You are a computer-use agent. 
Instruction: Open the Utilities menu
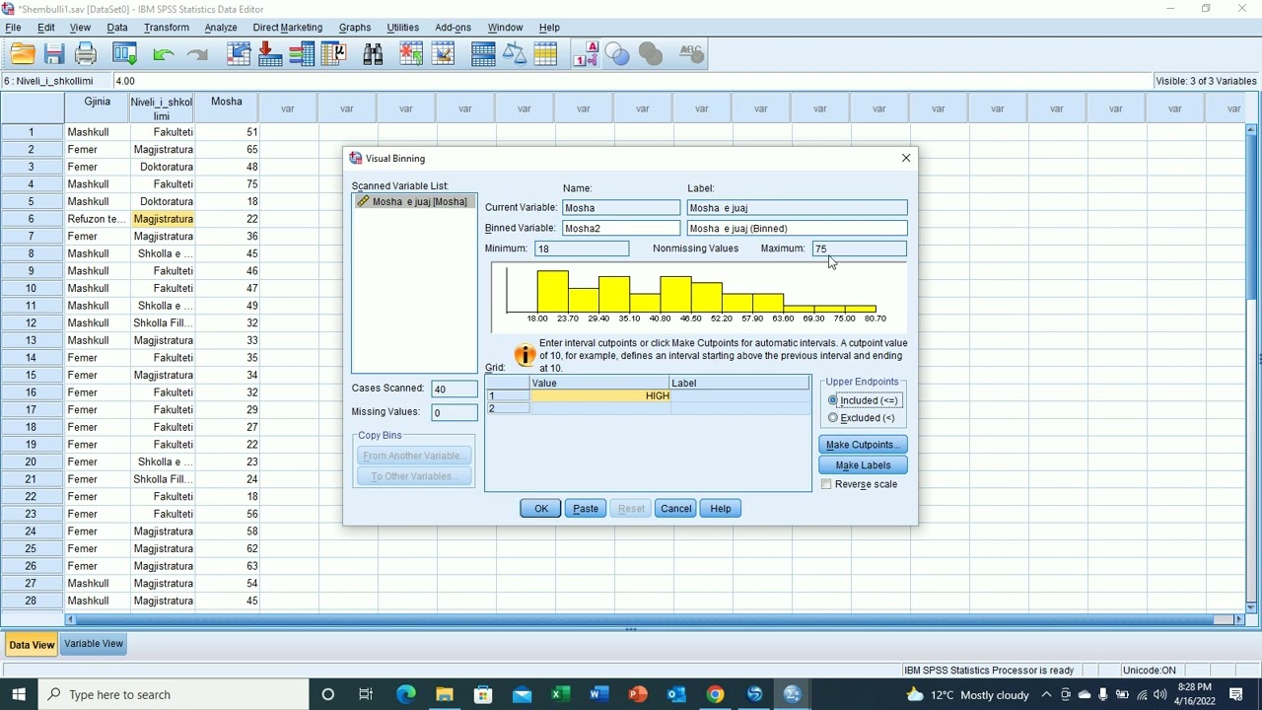403,28
